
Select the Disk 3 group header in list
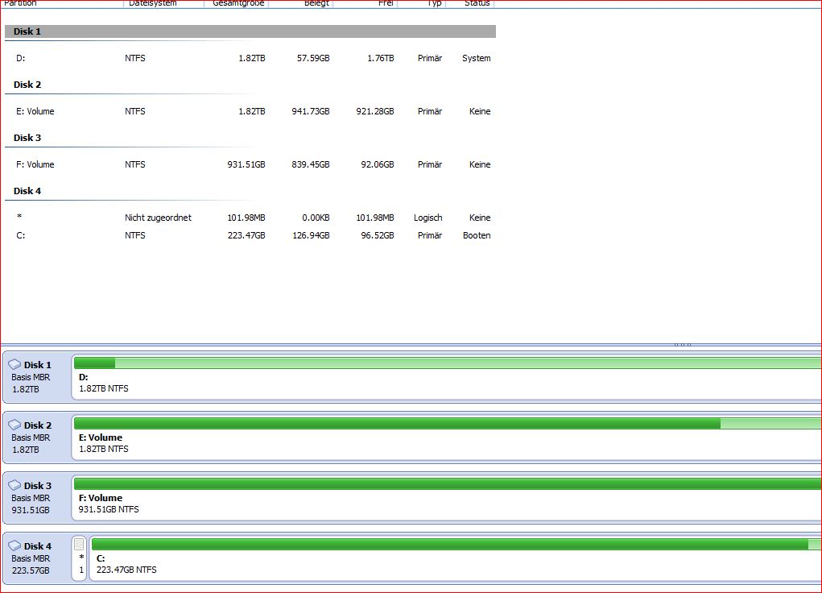tap(27, 138)
